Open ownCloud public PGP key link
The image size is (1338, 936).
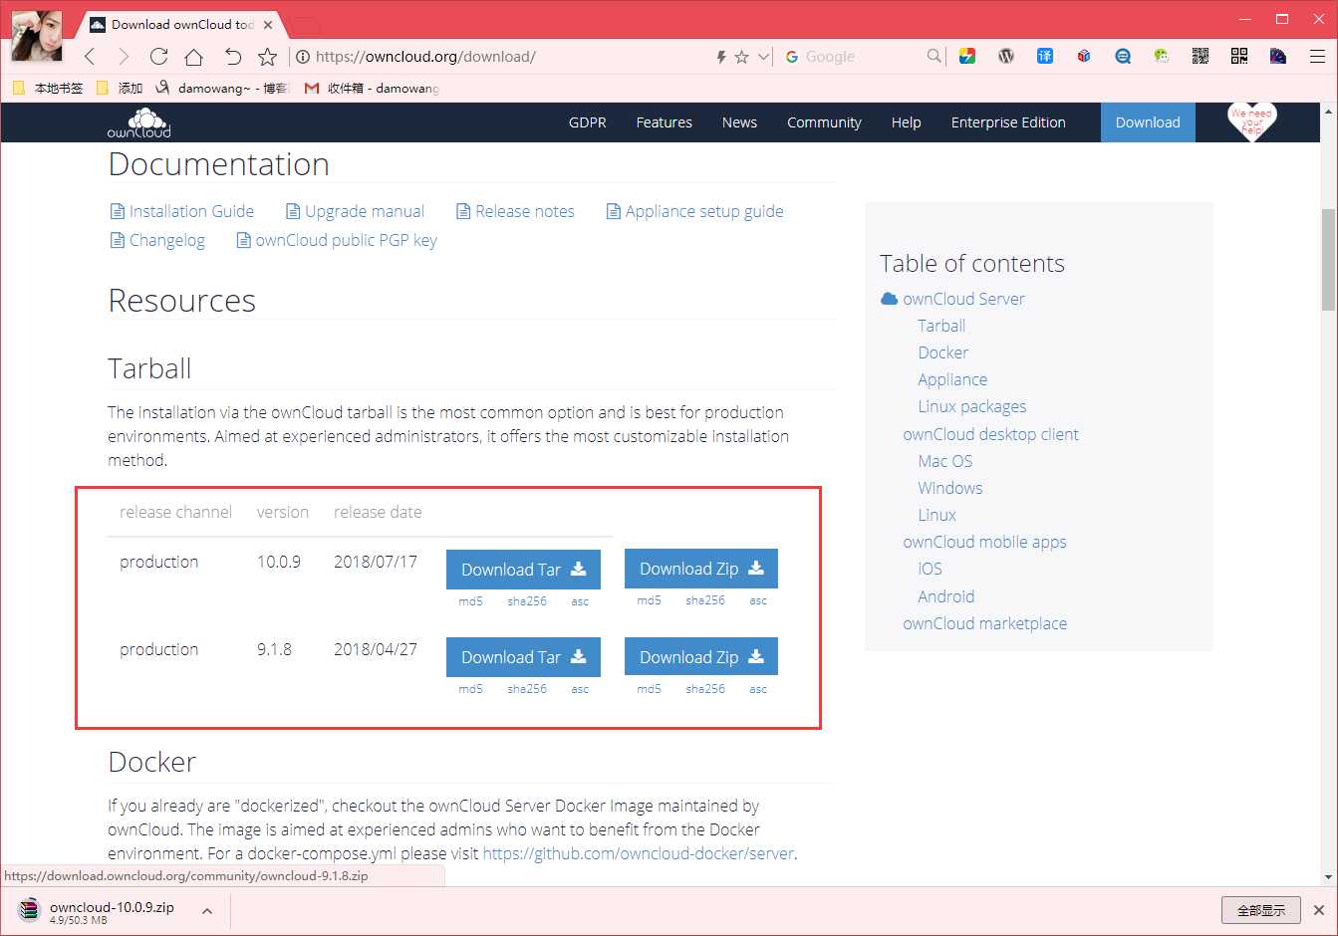coord(337,240)
